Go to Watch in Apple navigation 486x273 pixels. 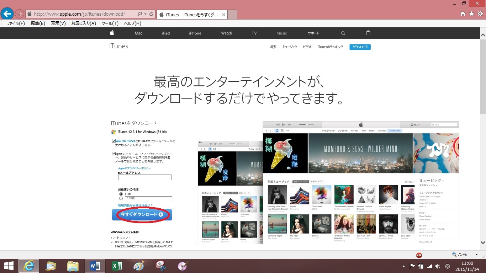click(227, 33)
